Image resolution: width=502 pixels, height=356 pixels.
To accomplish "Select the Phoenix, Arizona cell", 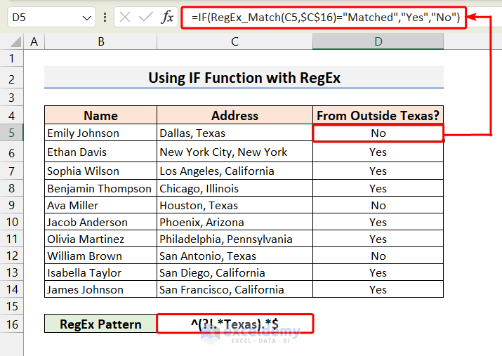I will 235,222.
